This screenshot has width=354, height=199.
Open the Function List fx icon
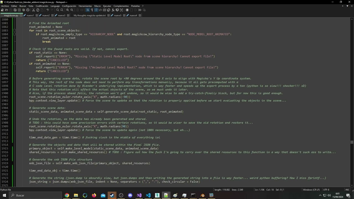[x=113, y=10]
